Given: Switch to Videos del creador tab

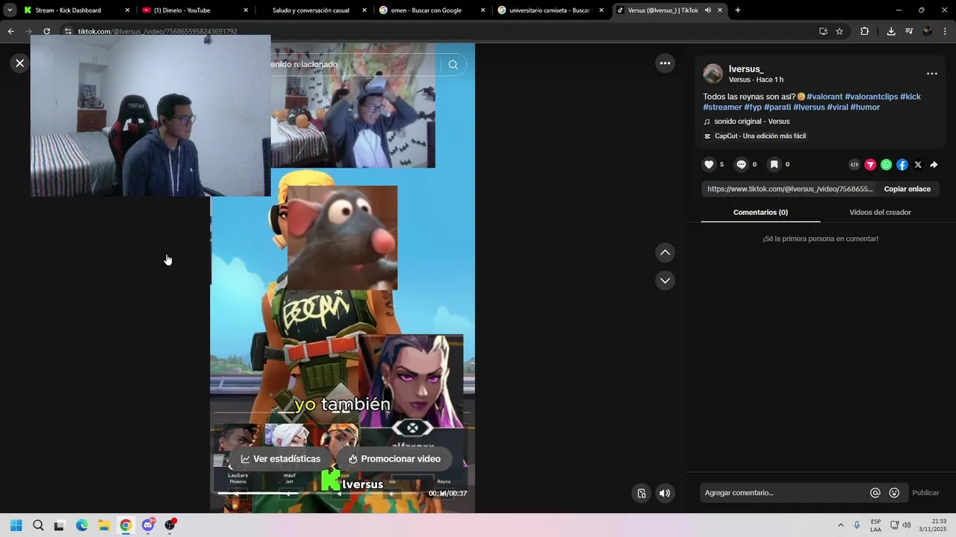Looking at the screenshot, I should pyautogui.click(x=880, y=213).
